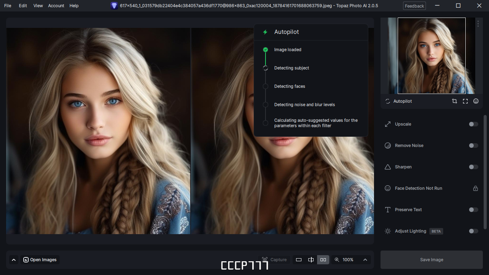
Task: Enable the Sharpen toggle
Action: pos(473,167)
